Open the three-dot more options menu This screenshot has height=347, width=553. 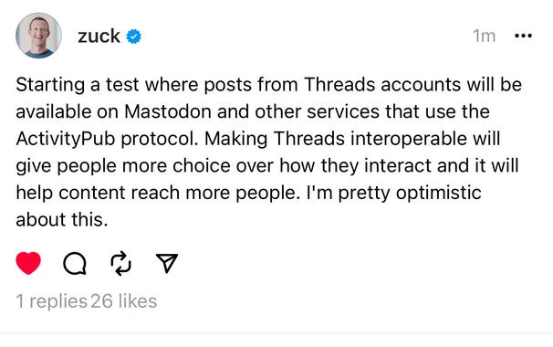pyautogui.click(x=524, y=36)
